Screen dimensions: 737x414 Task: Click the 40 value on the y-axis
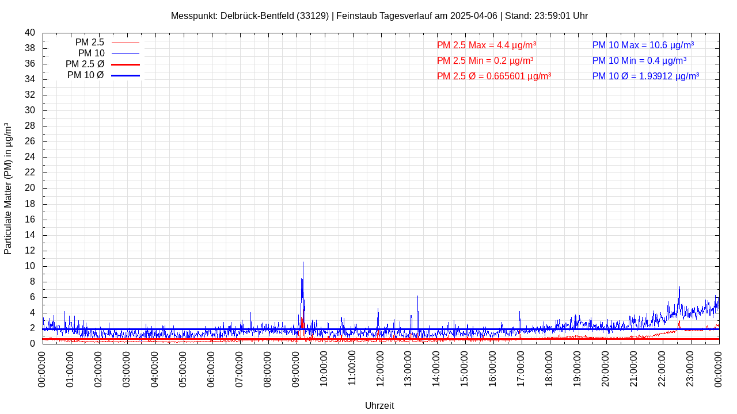point(30,33)
